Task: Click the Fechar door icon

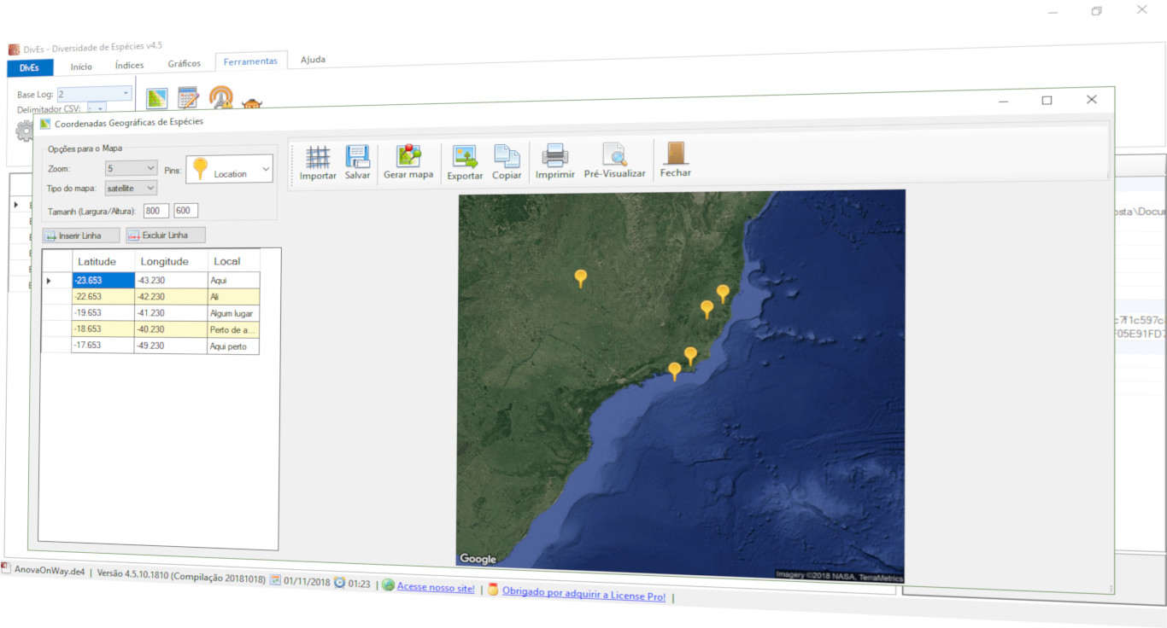Action: tap(676, 154)
